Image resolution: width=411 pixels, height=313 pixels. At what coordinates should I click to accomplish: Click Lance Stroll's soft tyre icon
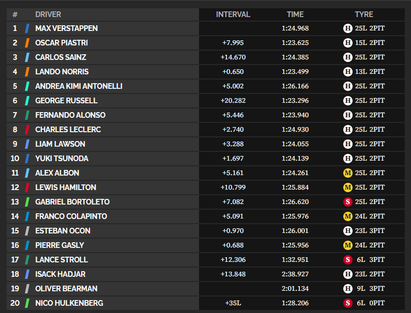[x=348, y=260]
